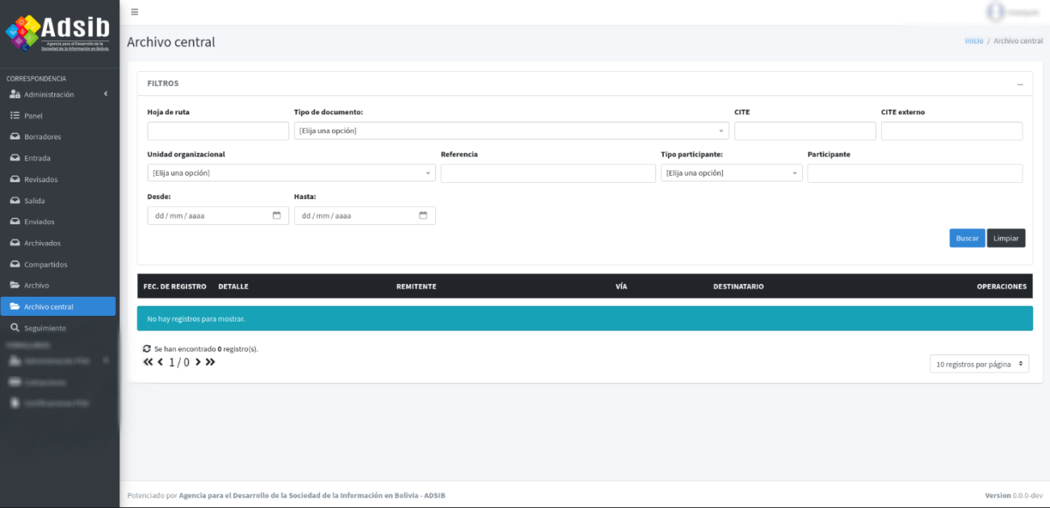Image resolution: width=1050 pixels, height=508 pixels.
Task: Click the Adsib logo
Action: (58, 33)
